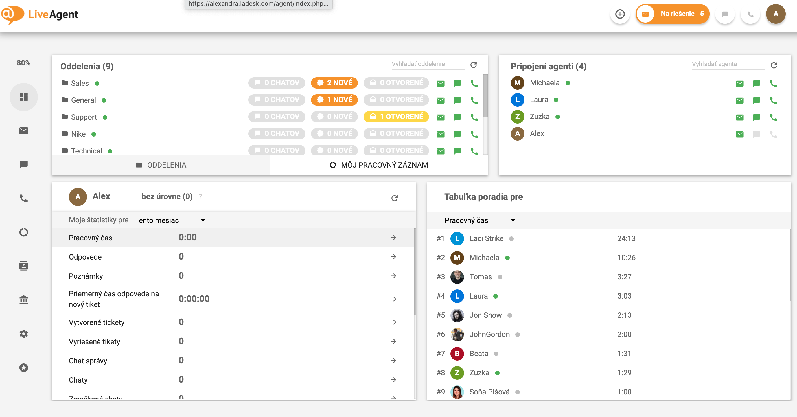
Task: Switch to the Oddelenia tab
Action: coord(161,165)
